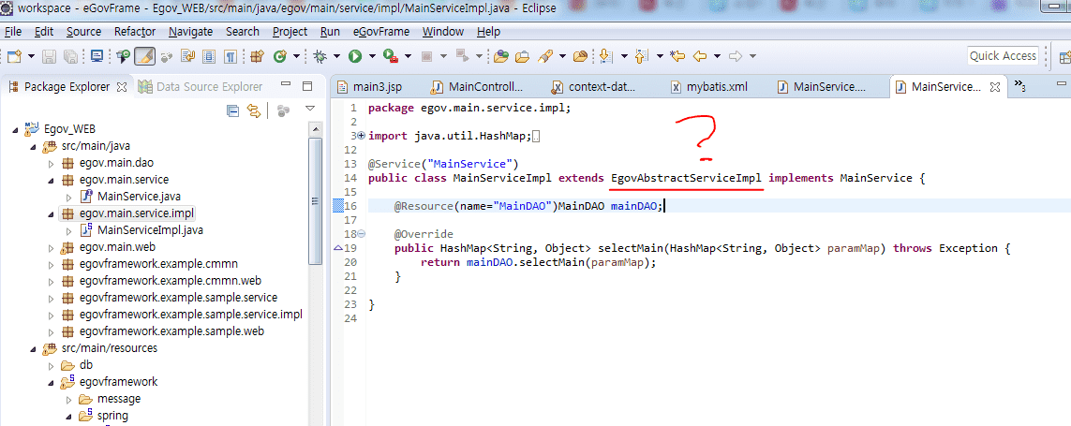Toggle Show Whitespace Characters pilcrow icon

click(x=231, y=57)
